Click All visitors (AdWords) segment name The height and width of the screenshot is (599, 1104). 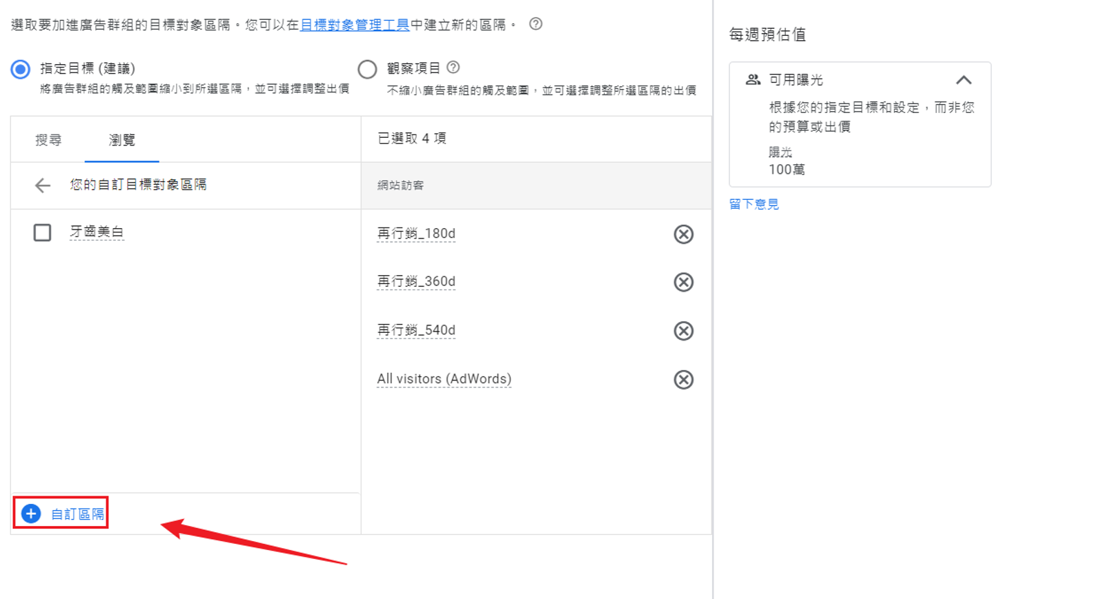point(444,379)
